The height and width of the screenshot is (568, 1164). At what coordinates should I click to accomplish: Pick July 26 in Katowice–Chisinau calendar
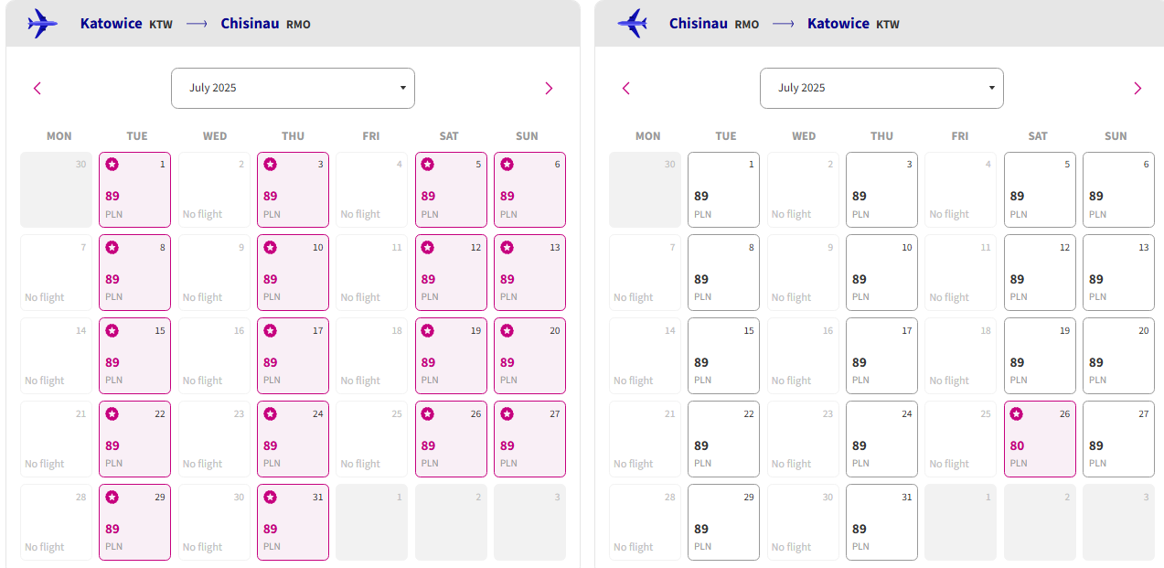(451, 439)
